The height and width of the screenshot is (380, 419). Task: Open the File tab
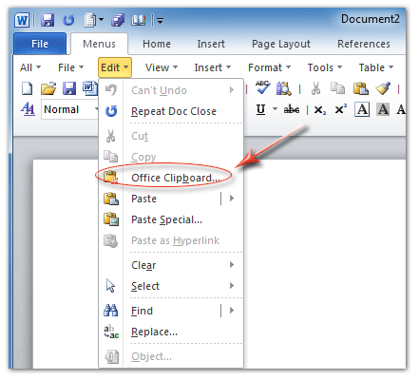point(40,44)
